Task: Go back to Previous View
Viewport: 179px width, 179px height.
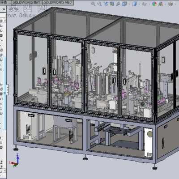Action: point(106,4)
